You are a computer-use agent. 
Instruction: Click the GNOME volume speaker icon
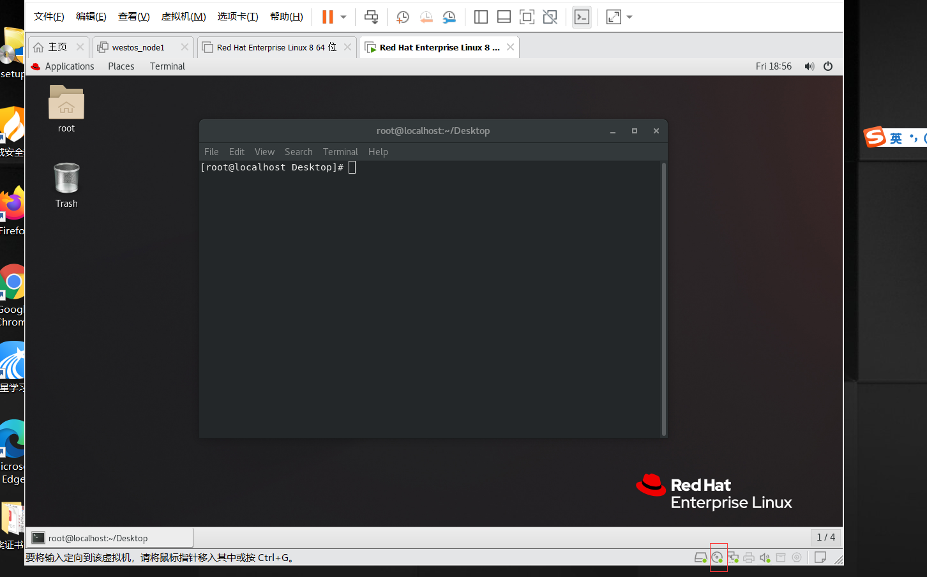[810, 66]
